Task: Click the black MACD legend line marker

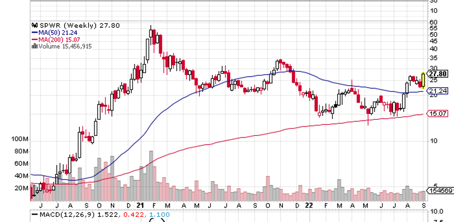Action: point(34,215)
